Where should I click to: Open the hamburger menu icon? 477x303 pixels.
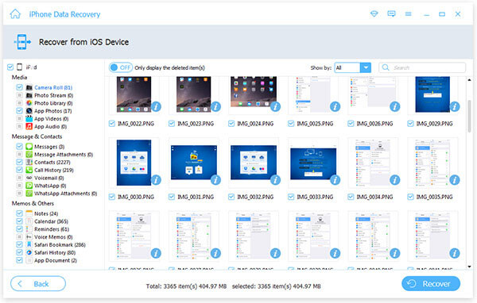[409, 14]
